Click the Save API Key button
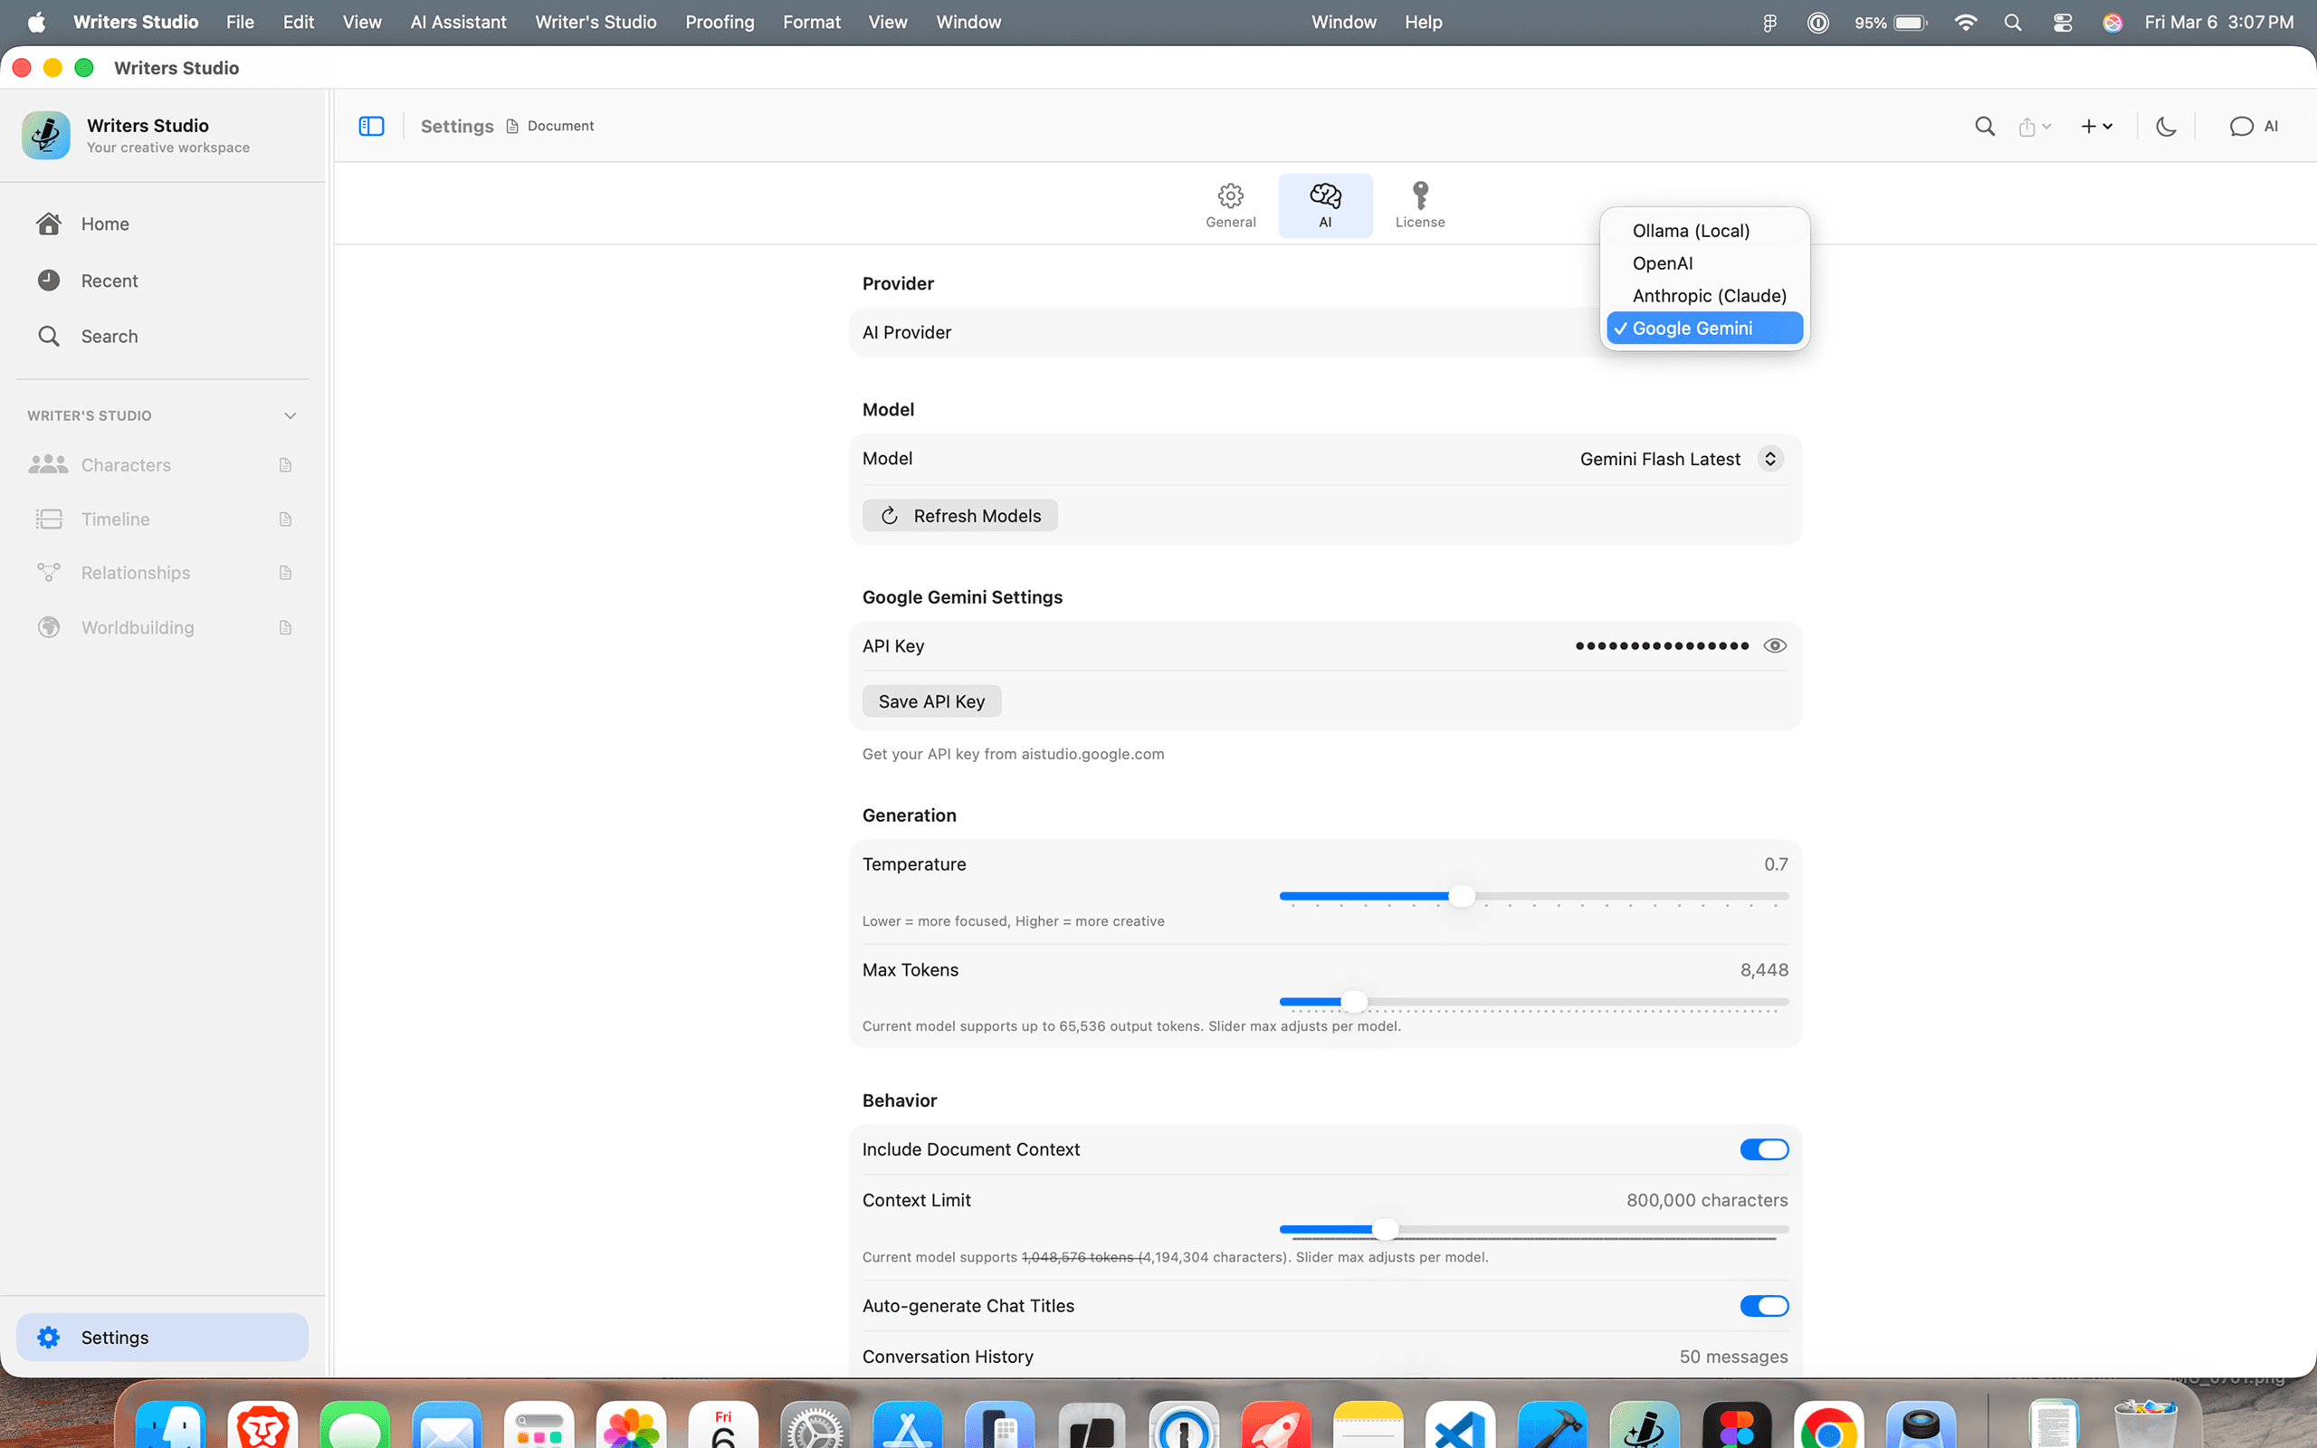This screenshot has width=2317, height=1448. tap(930, 700)
